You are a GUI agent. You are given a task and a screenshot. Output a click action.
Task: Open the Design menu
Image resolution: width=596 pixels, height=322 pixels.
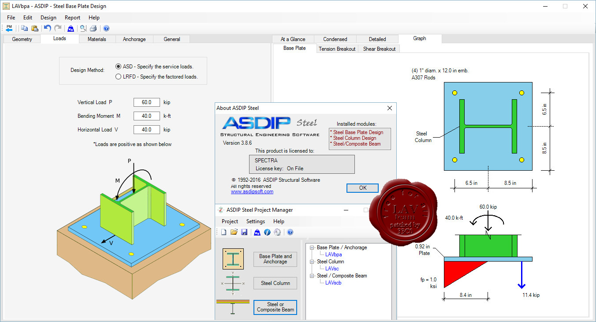pos(48,18)
